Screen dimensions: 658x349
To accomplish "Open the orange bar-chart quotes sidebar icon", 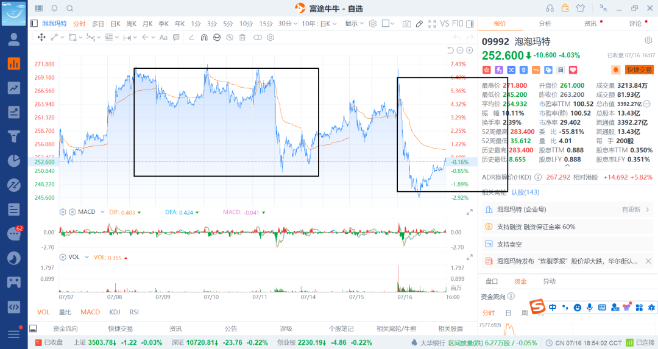I will (x=14, y=64).
